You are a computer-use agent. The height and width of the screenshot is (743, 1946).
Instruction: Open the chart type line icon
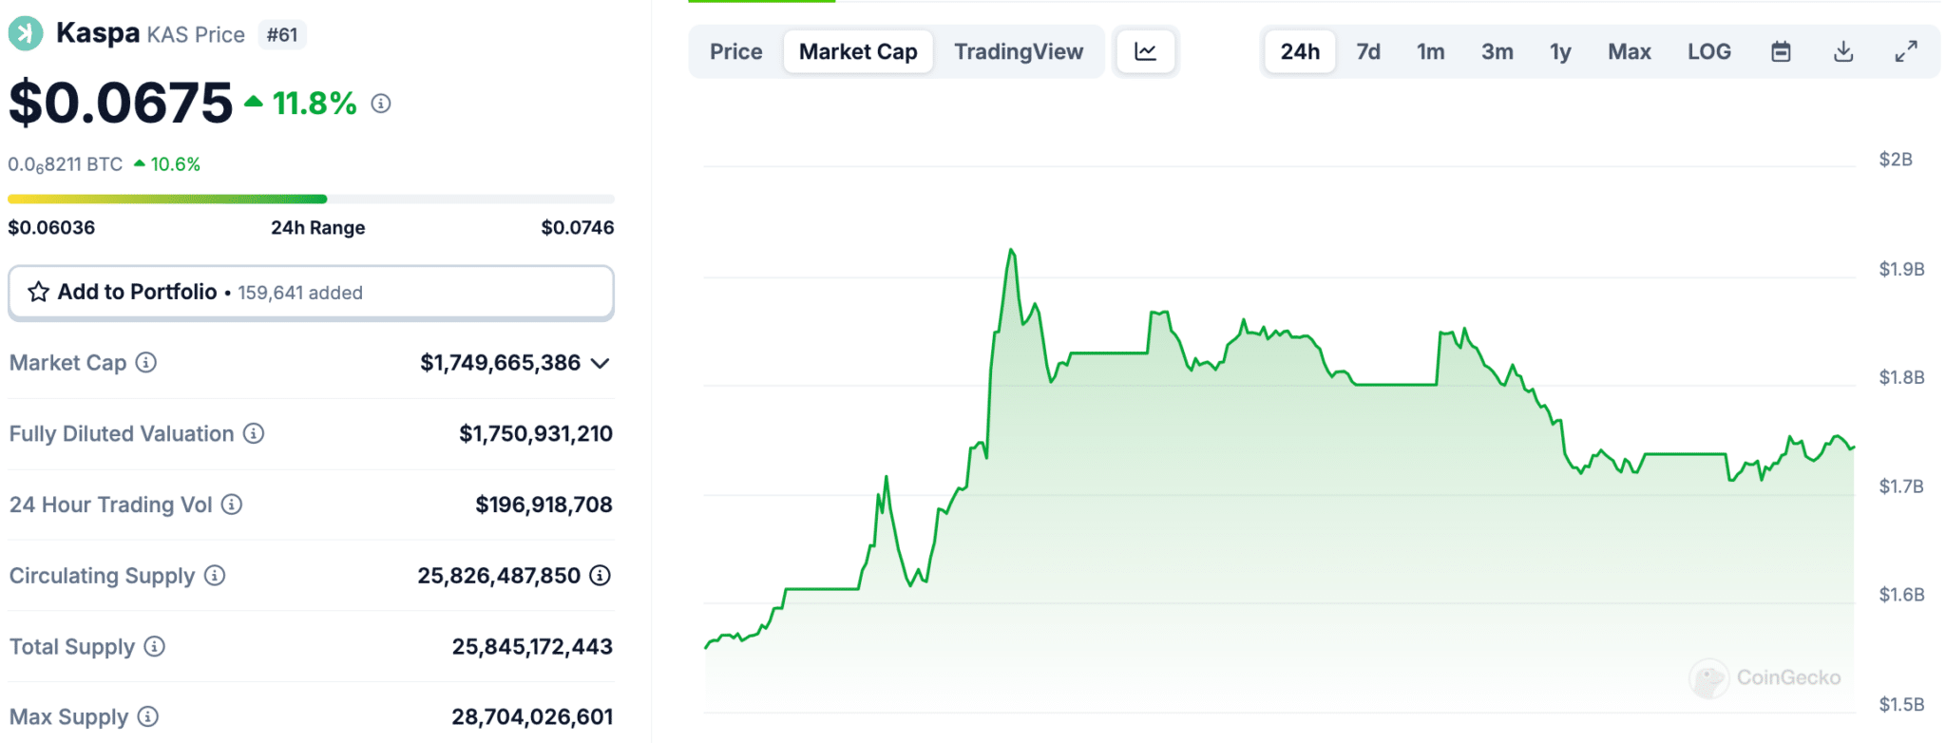pyautogui.click(x=1145, y=51)
